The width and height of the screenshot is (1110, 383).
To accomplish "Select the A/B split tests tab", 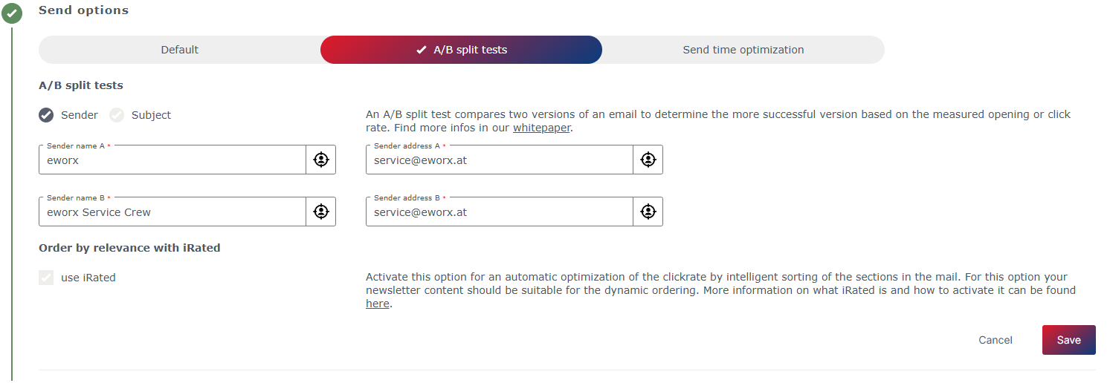I will (461, 50).
